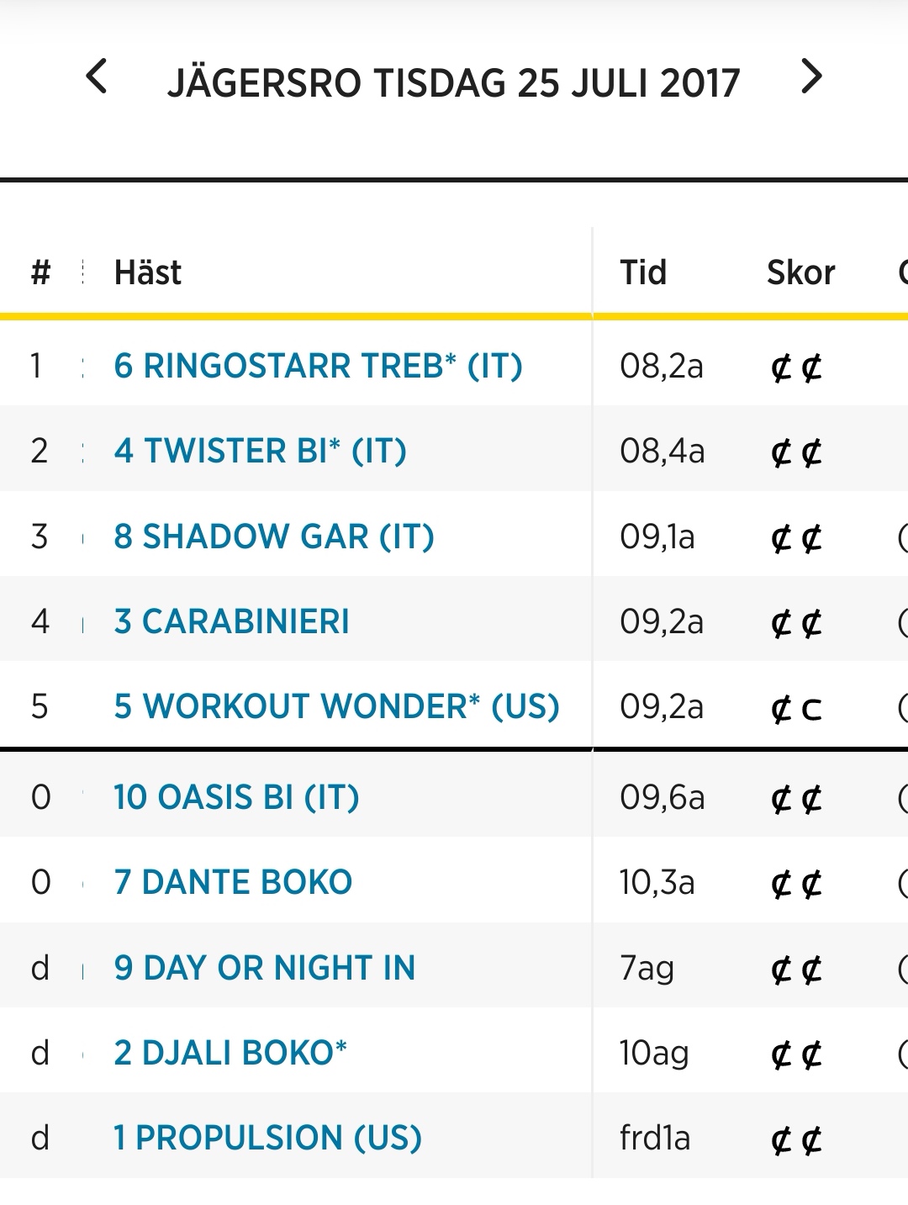
Task: Go to previous race day arrow
Action: point(97,77)
